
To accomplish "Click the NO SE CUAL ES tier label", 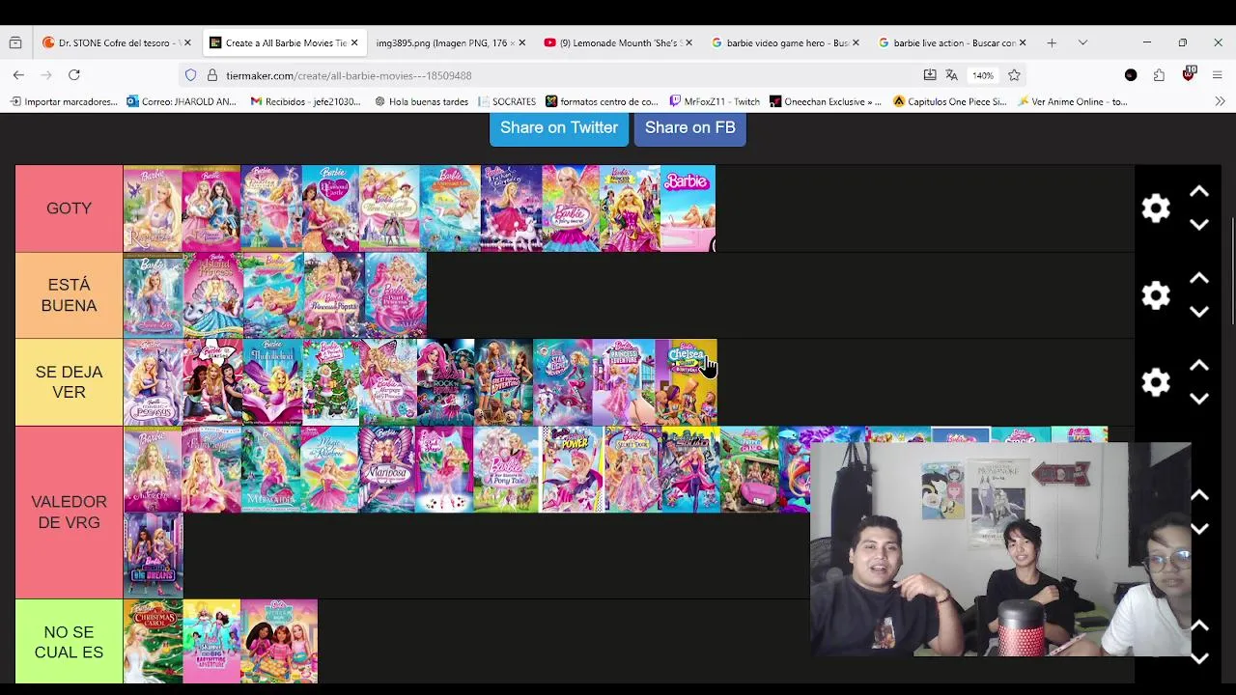I will point(70,642).
